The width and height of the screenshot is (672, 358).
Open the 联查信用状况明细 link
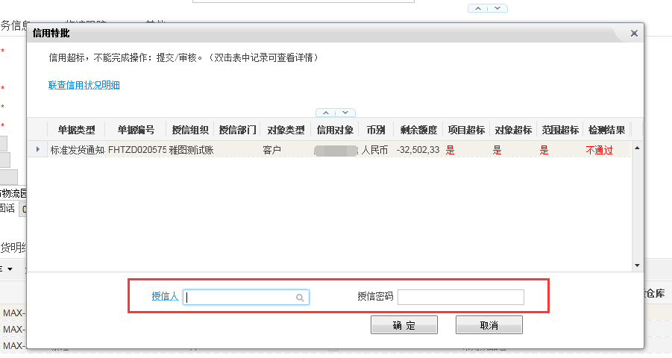tap(84, 85)
